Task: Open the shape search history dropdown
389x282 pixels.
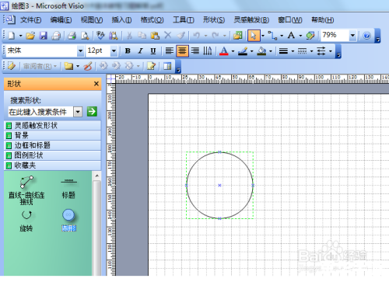Action: pos(78,112)
